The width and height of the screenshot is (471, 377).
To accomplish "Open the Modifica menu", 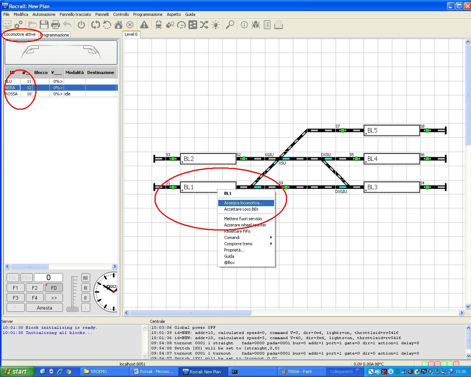I will point(21,14).
